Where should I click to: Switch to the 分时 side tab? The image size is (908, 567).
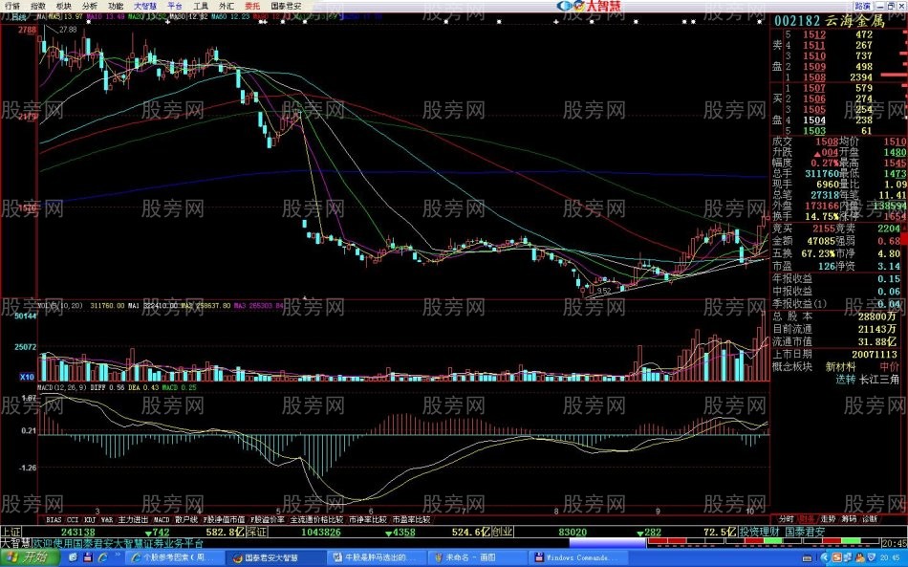(786, 519)
